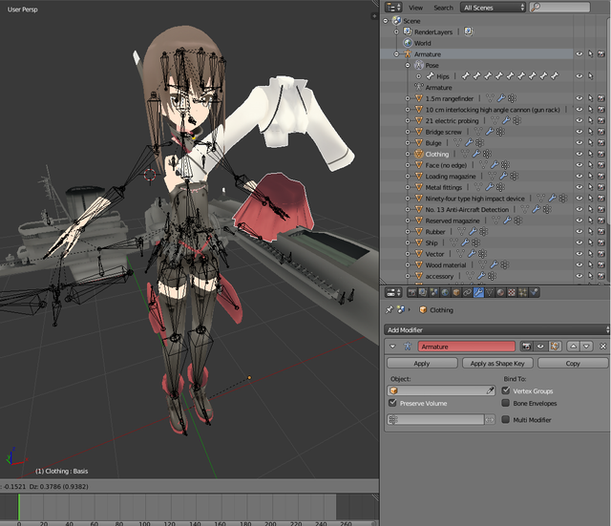The image size is (611, 526).
Task: Collapse the Armature modifier panel triangle
Action: (392, 346)
